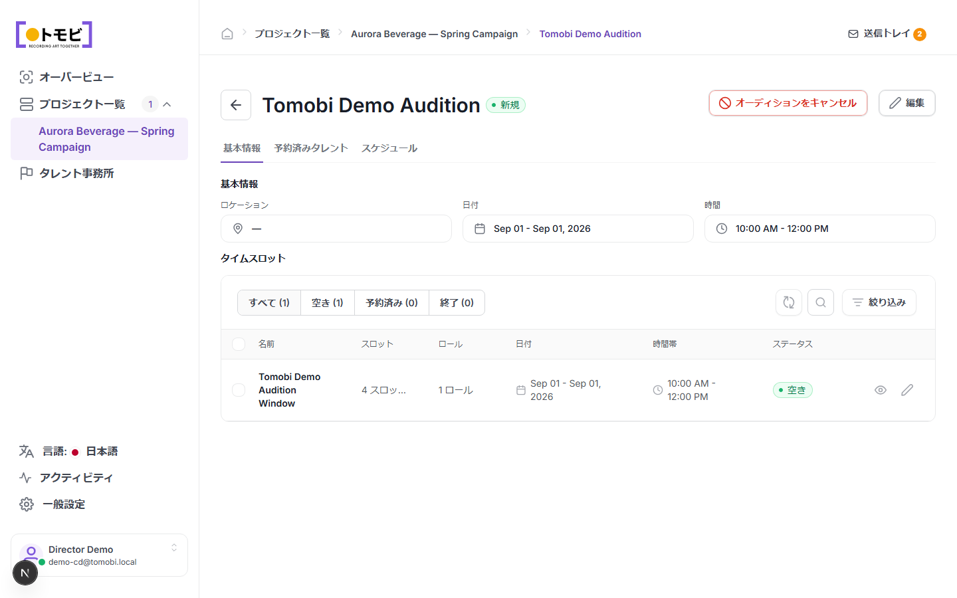Edit the timeslot via pencil icon

coord(907,390)
